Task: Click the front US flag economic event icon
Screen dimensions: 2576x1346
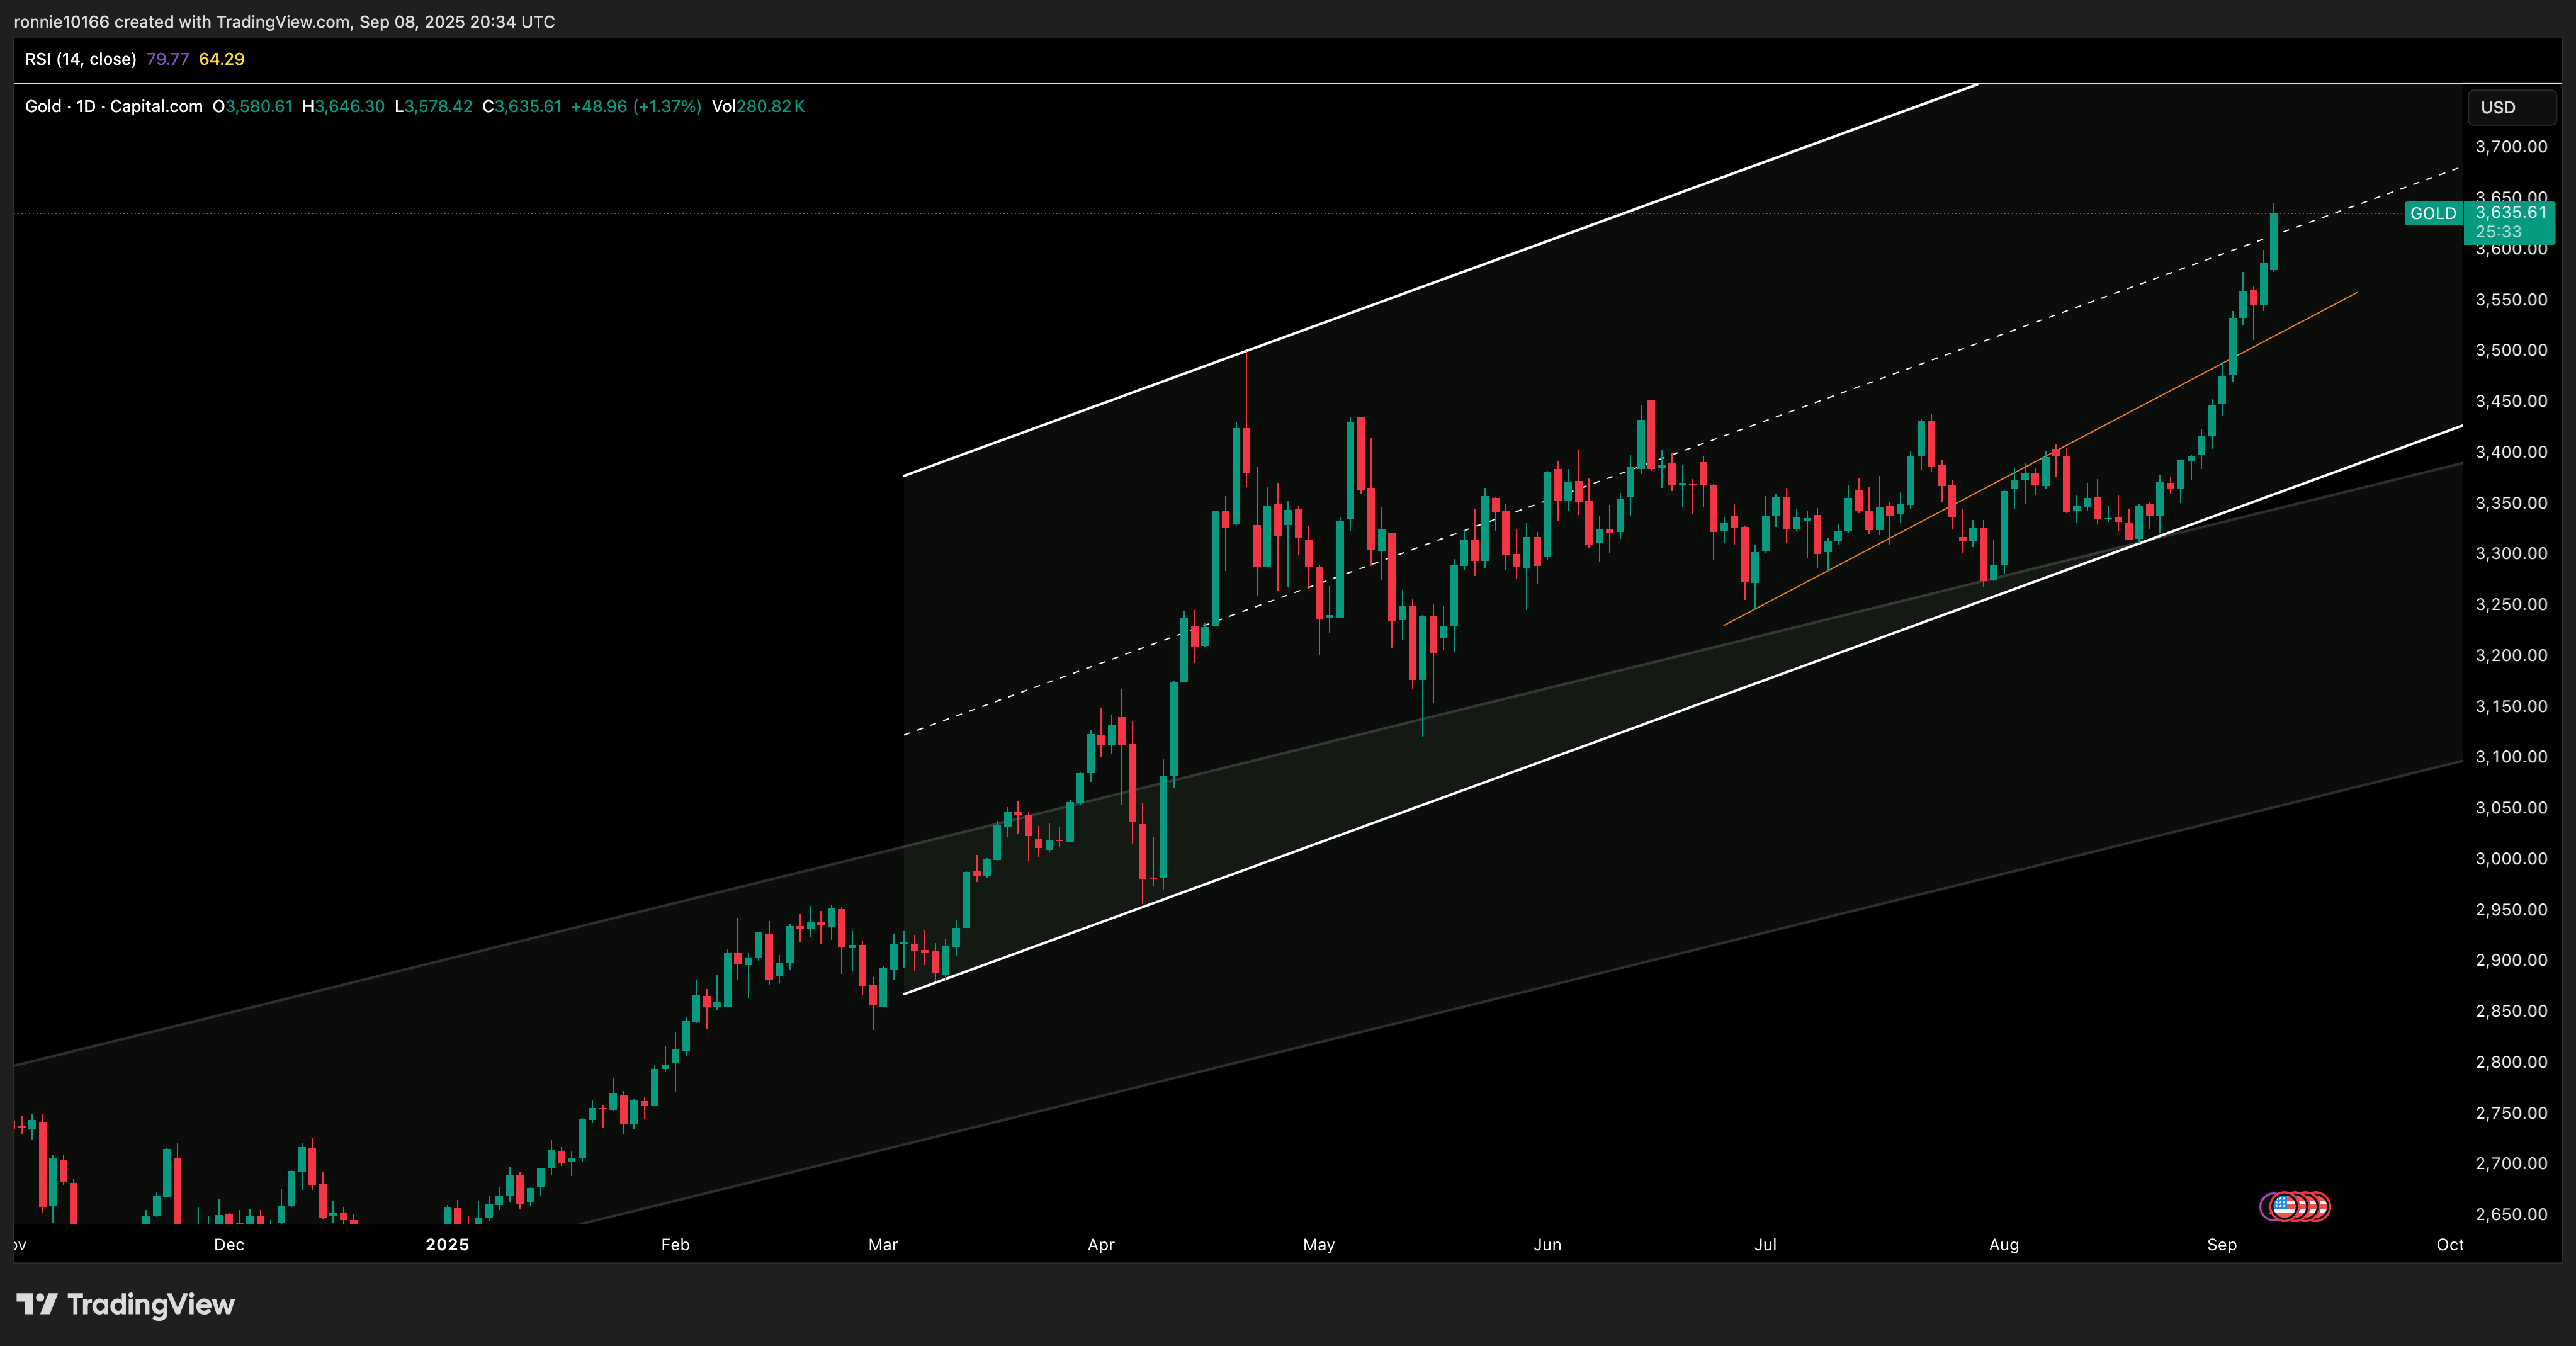Action: [2284, 1206]
